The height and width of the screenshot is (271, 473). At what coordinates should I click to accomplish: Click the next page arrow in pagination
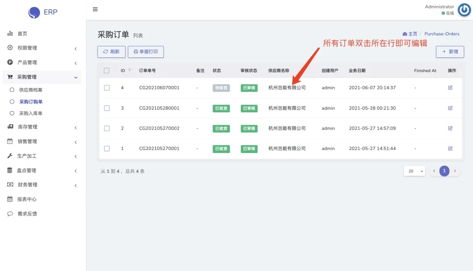coord(455,171)
